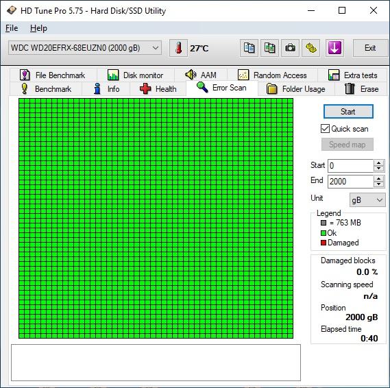Open the File menu
The image size is (390, 388).
point(12,28)
